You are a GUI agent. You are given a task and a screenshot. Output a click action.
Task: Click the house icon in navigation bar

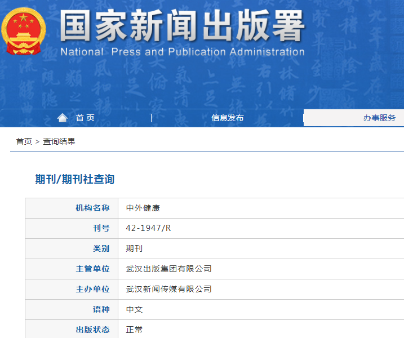[63, 118]
